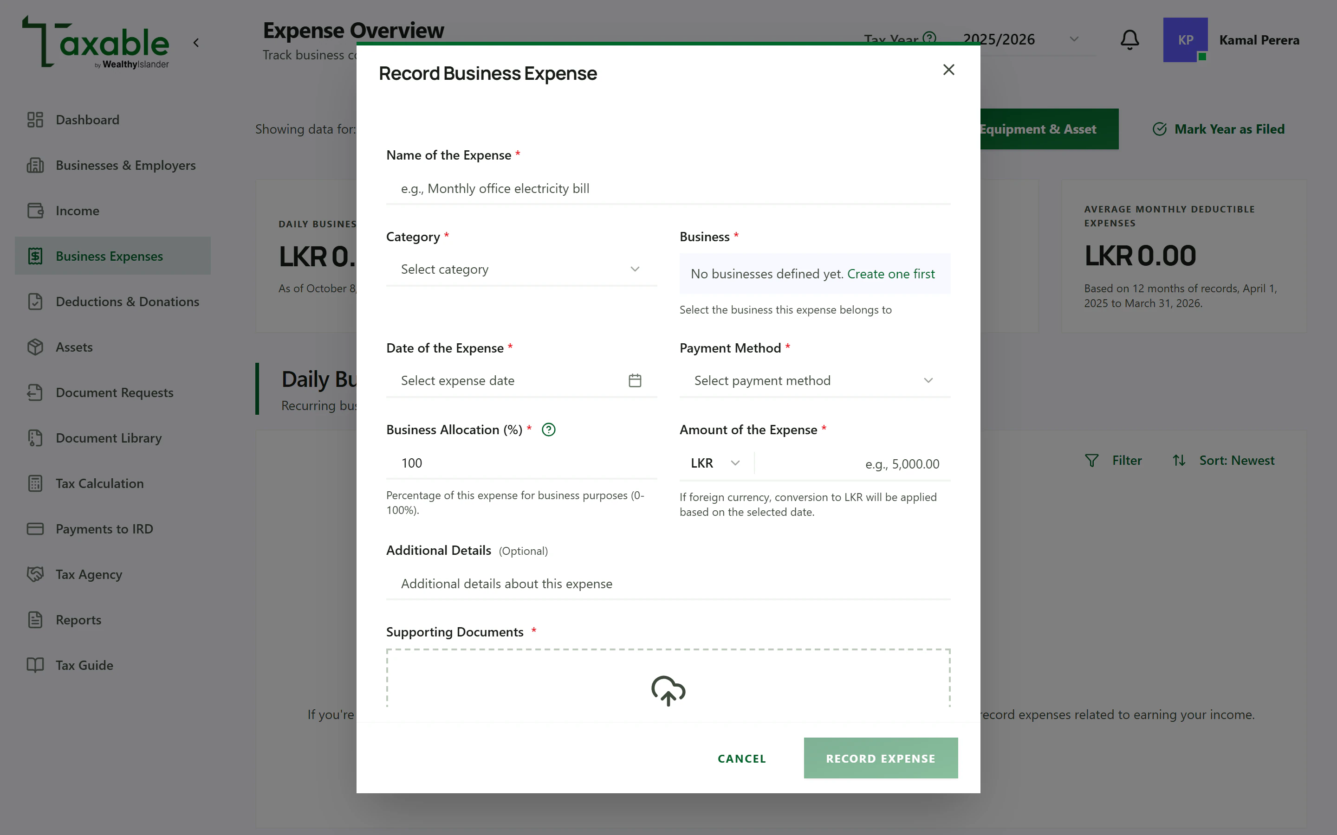Open Tax Guide in sidebar
Screen dimensions: 1337x835
113,665
